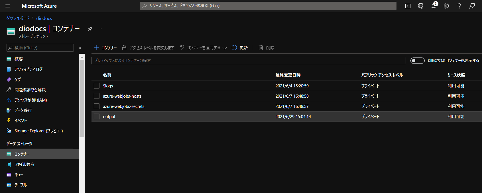Viewport: 482px width, 193px height.
Task: Click the purple tag icon
Action: [9, 80]
